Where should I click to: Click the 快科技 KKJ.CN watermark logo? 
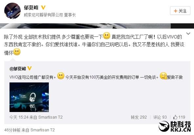[175, 126]
